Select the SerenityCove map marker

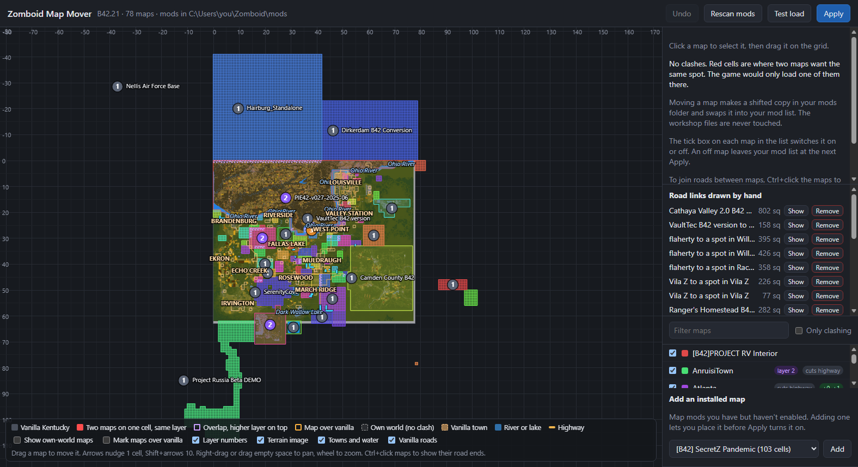click(255, 293)
